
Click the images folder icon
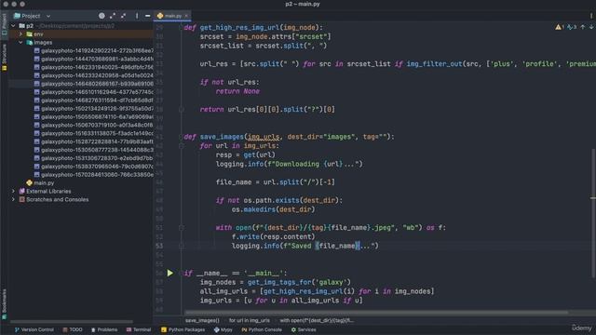point(29,43)
